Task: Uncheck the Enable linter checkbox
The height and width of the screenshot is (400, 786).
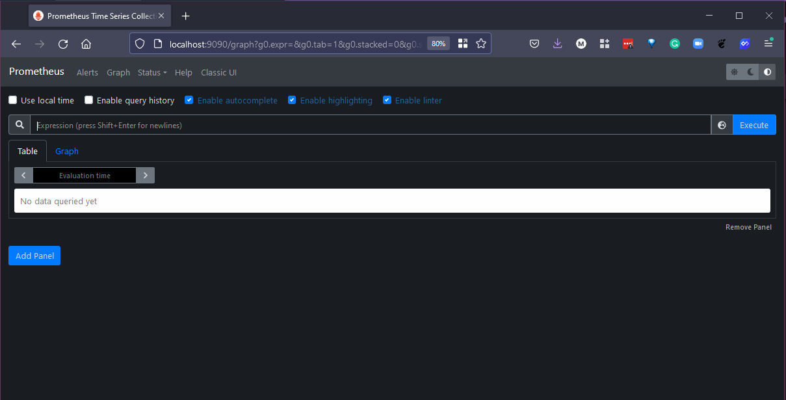Action: [387, 100]
